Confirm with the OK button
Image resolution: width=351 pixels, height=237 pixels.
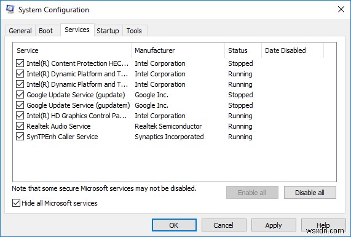[x=174, y=225]
